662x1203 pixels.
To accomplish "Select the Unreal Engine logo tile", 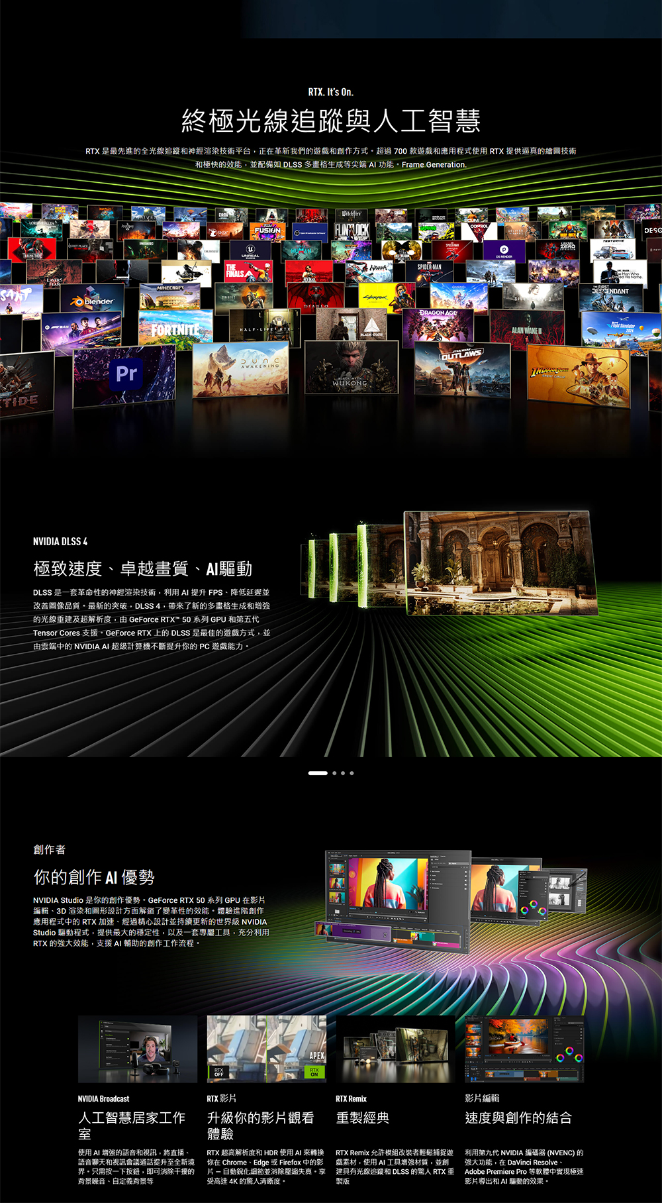I will point(250,249).
